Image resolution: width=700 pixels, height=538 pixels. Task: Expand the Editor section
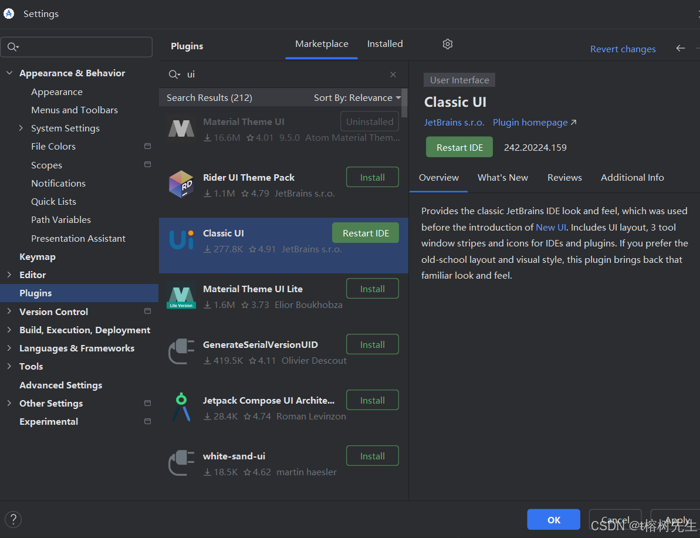(9, 275)
